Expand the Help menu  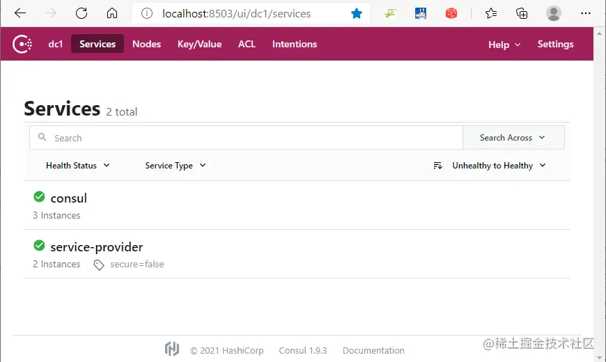504,45
